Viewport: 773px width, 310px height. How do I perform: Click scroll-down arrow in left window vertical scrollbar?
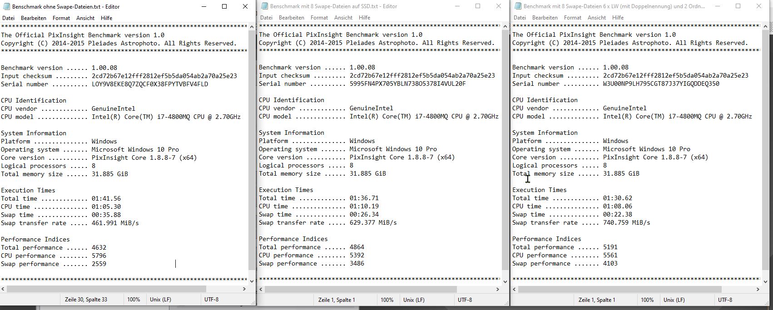[x=252, y=281]
